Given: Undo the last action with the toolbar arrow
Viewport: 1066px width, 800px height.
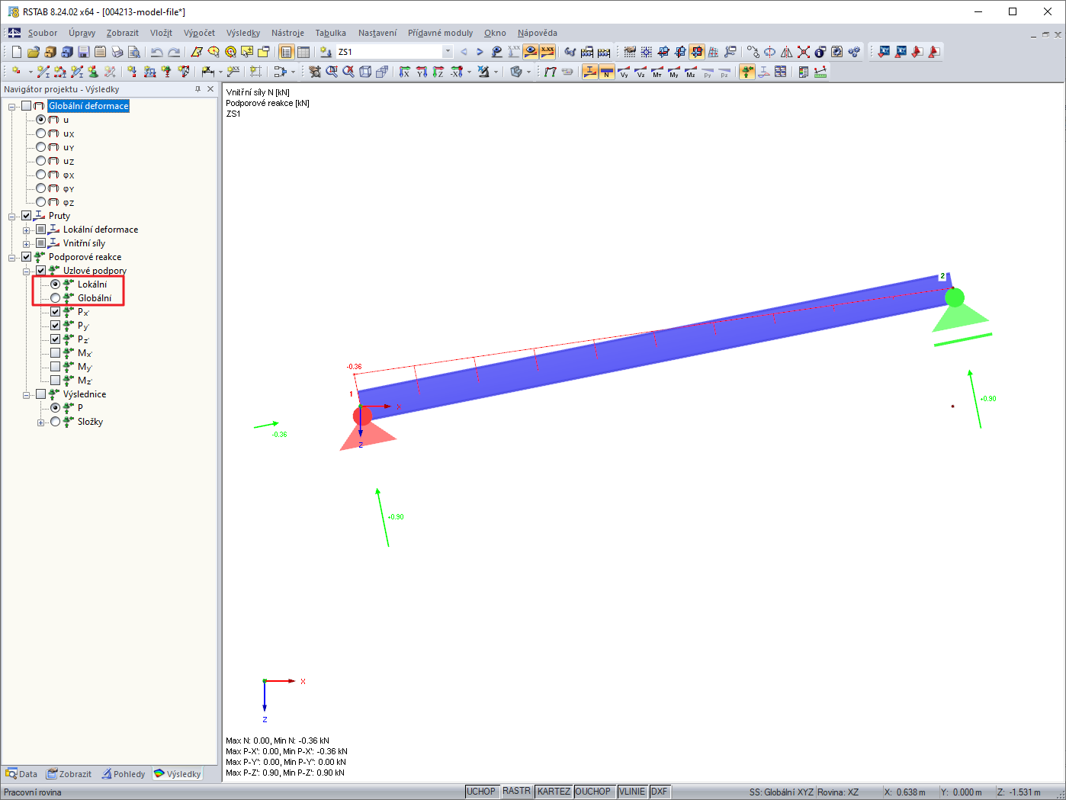Looking at the screenshot, I should (x=156, y=52).
